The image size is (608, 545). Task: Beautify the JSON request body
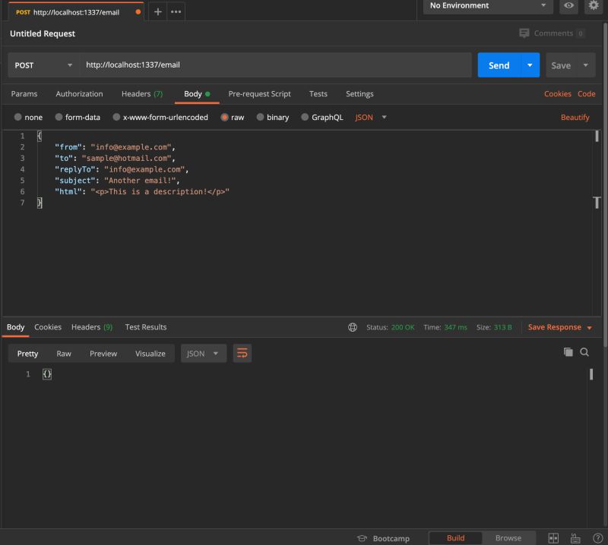point(575,117)
